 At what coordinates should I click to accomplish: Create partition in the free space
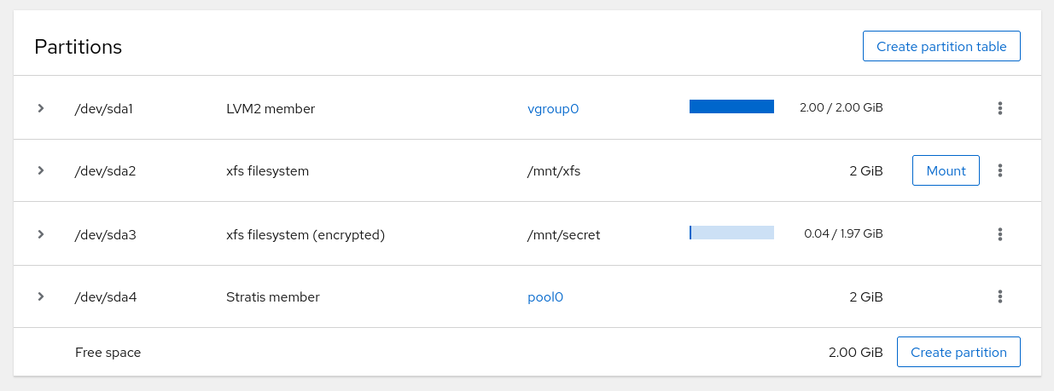[958, 352]
